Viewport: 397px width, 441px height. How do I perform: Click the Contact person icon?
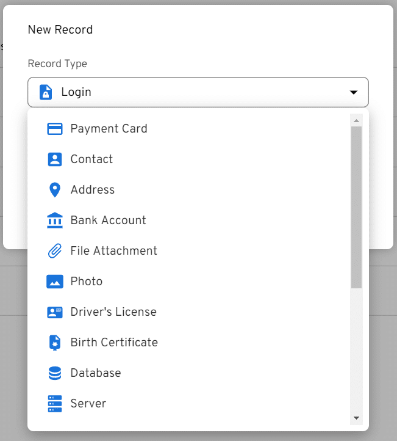[x=55, y=159]
